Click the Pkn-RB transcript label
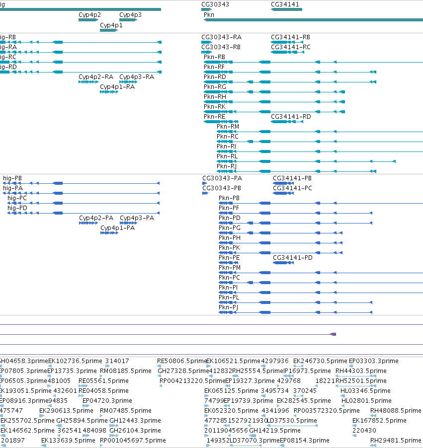The image size is (423, 448). tap(214, 57)
